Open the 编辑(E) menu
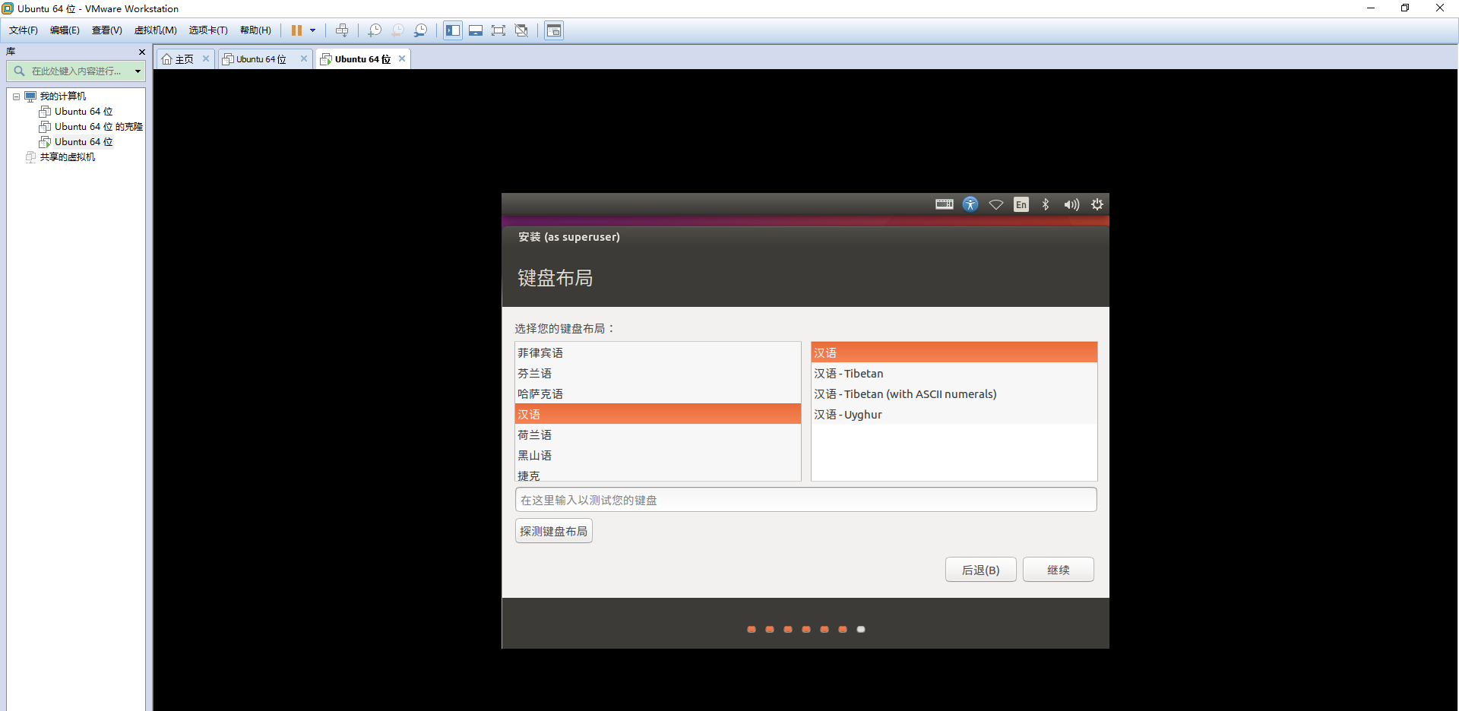 pyautogui.click(x=65, y=30)
